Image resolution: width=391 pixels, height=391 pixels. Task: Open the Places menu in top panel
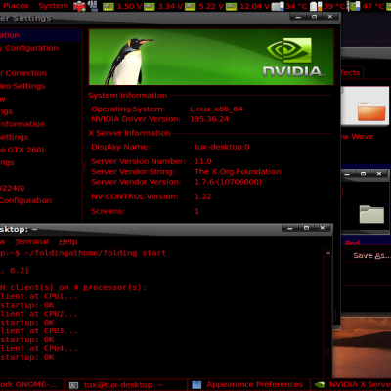(x=16, y=6)
